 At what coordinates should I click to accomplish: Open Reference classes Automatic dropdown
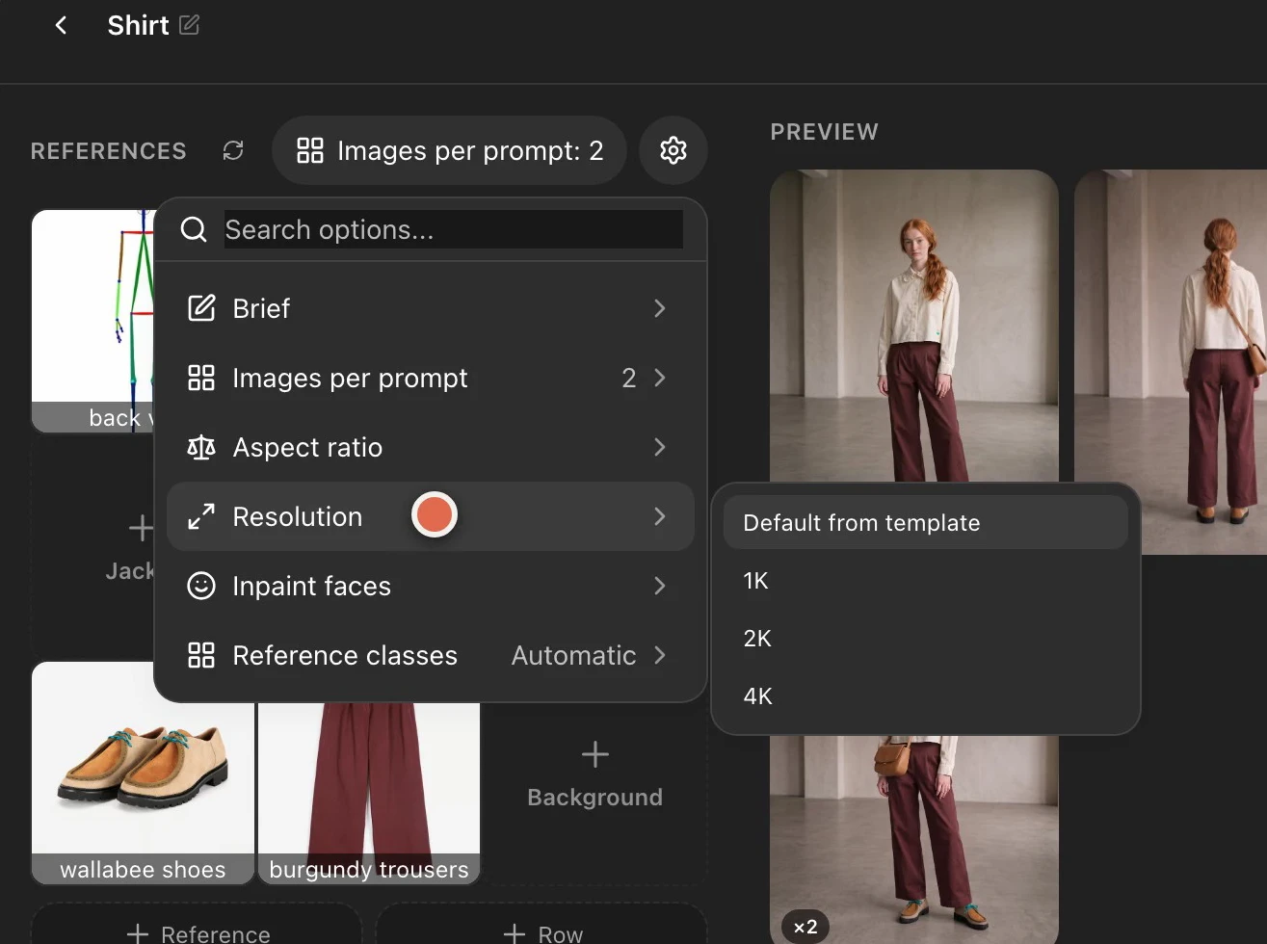coord(589,655)
